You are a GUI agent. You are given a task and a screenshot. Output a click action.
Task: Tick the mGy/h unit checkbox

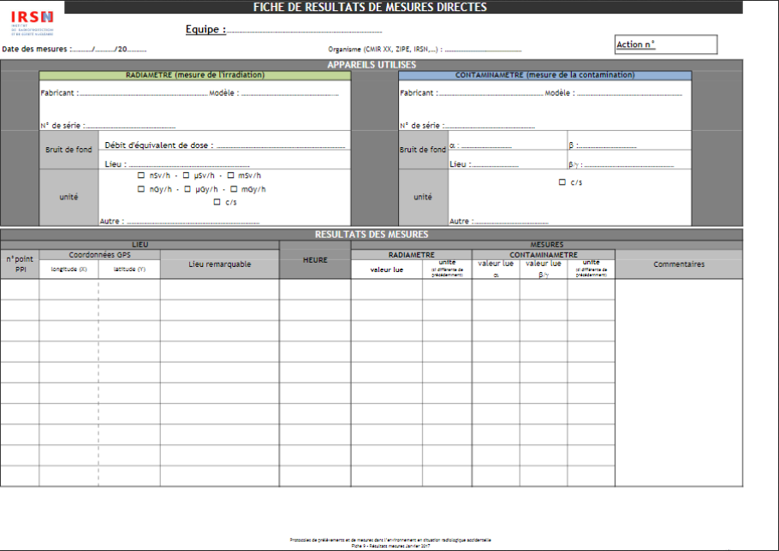click(234, 189)
